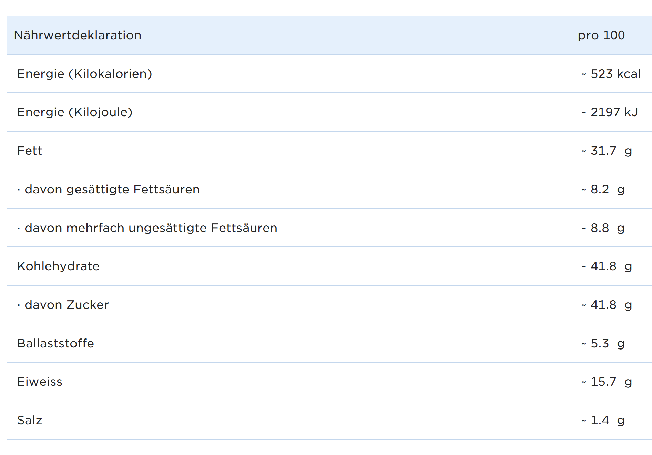Select the 41.8 g value for Zucker

click(607, 305)
